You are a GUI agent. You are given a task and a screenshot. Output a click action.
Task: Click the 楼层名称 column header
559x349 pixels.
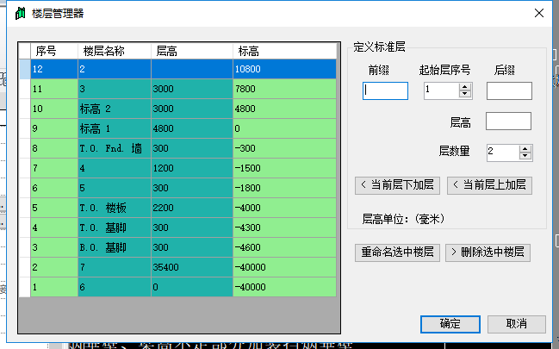point(115,51)
